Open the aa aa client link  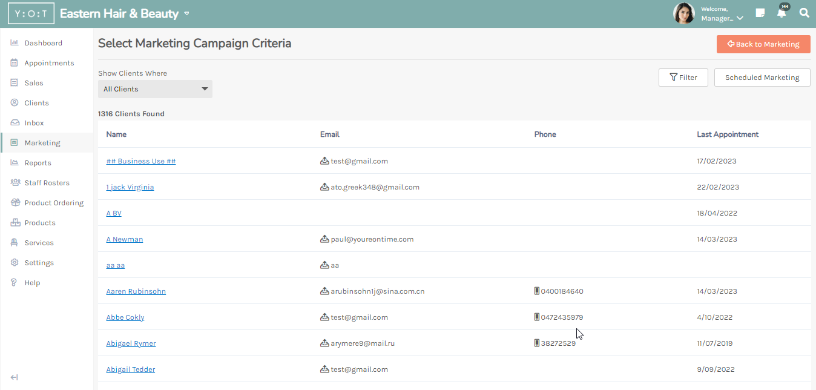pos(116,265)
